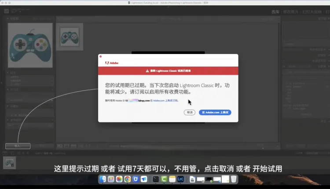Click the 导入 (Import) button in Lightroom

tap(18, 146)
